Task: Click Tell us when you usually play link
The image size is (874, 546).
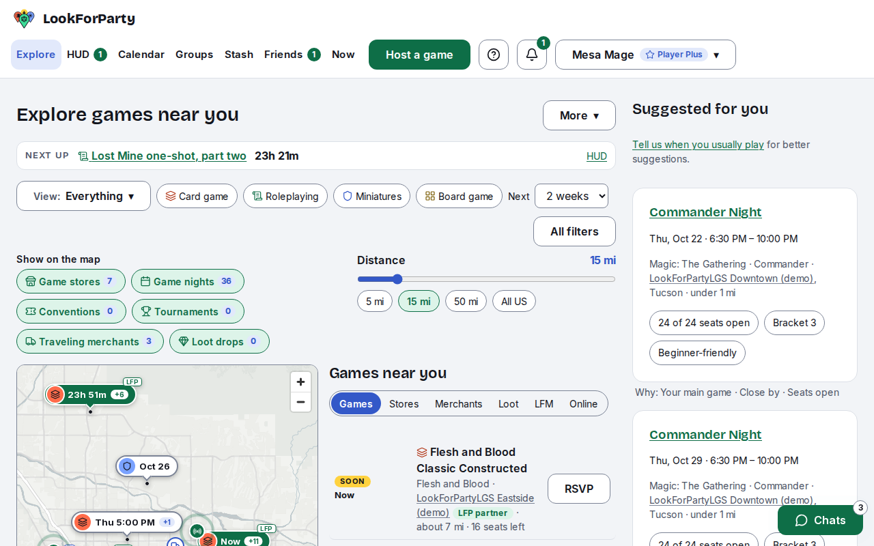Action: [698, 145]
